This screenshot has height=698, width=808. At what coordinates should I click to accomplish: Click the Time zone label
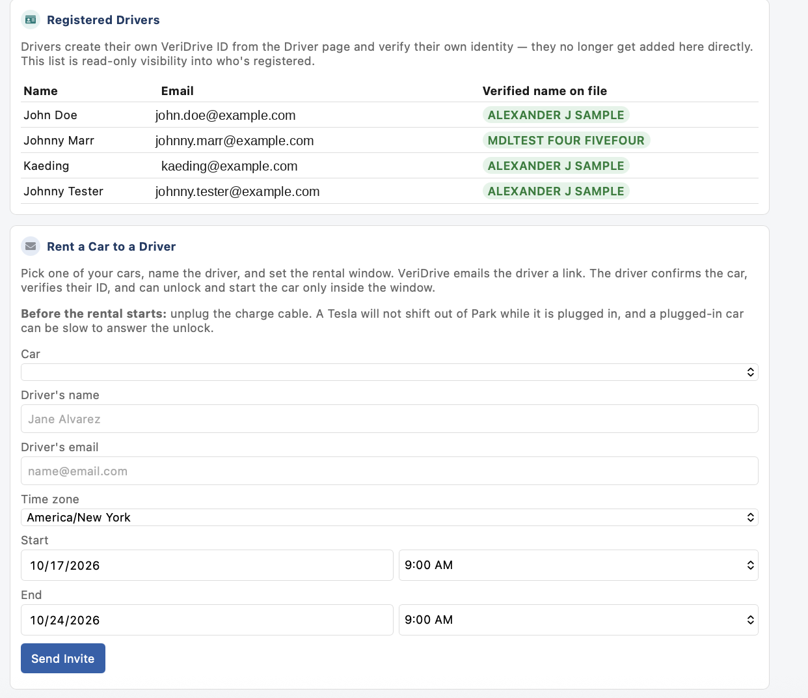[x=50, y=499]
